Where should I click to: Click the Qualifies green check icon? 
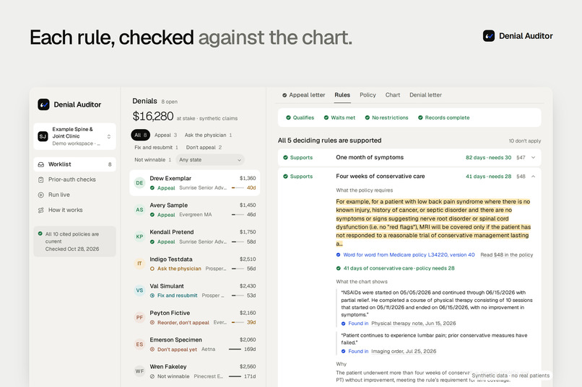click(x=288, y=117)
